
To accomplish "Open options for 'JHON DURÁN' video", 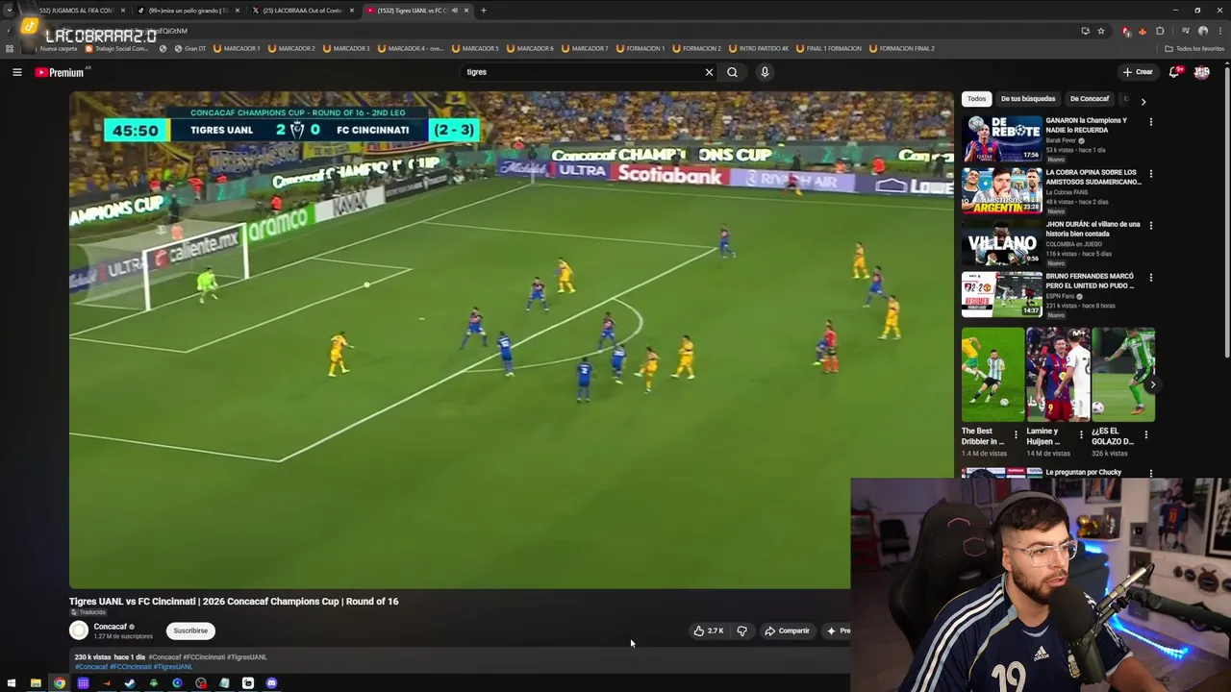I will [1150, 226].
